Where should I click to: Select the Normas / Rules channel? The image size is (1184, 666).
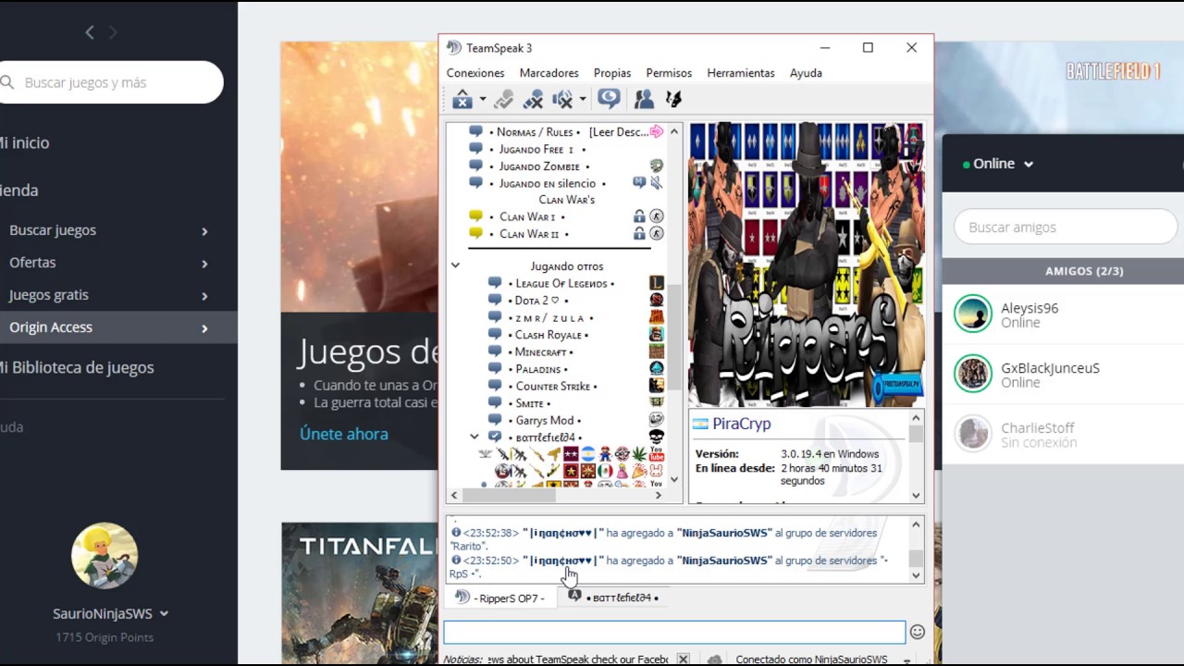535,132
